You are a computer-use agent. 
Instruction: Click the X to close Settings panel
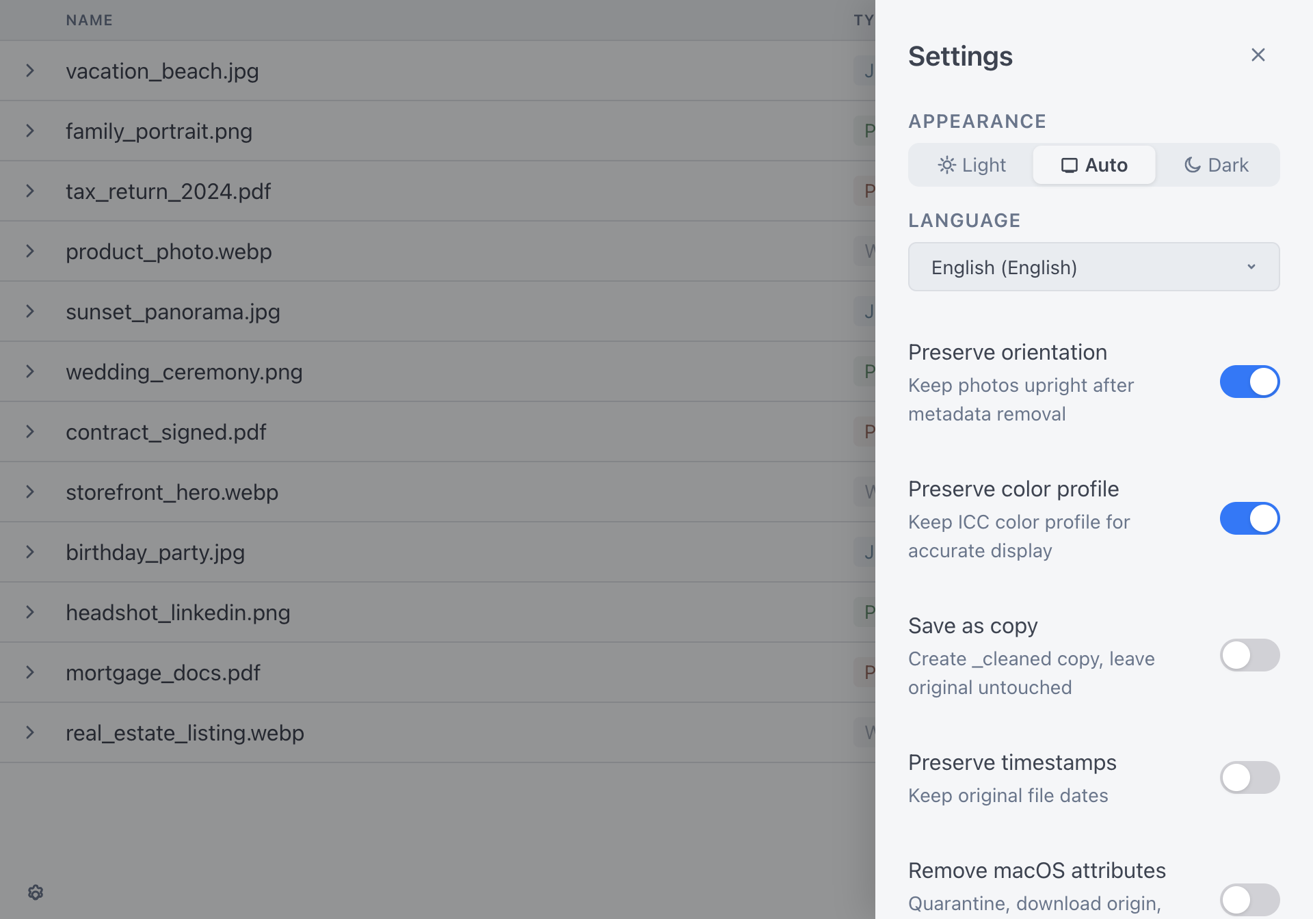click(1258, 55)
